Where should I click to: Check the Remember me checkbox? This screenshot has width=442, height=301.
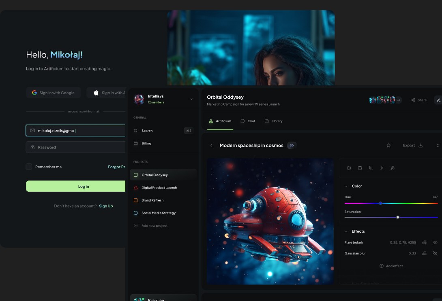click(x=29, y=167)
